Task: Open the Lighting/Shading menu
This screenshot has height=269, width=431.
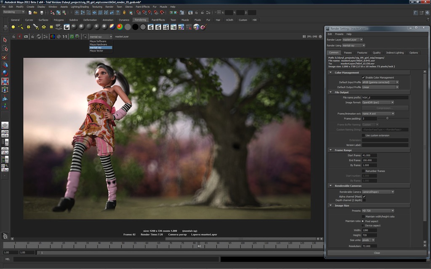Action: (80, 7)
